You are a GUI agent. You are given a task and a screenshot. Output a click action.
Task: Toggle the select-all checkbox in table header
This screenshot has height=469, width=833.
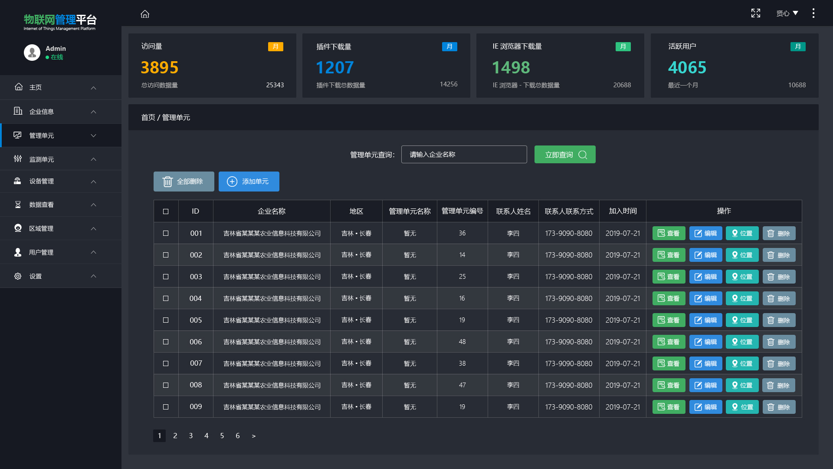[166, 211]
